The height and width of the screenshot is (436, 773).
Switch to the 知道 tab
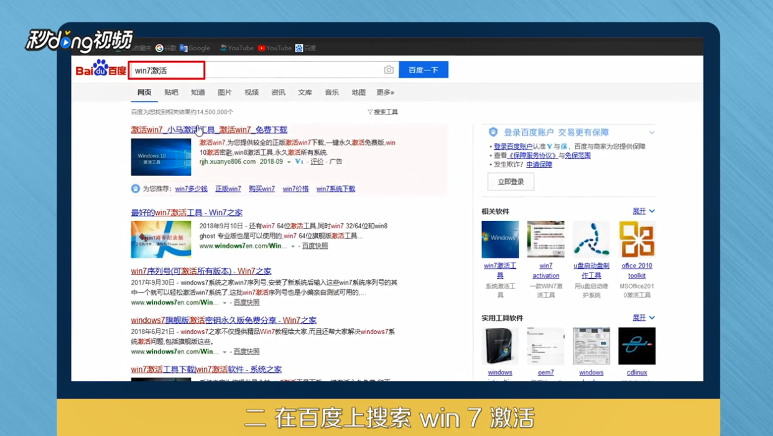tap(198, 92)
